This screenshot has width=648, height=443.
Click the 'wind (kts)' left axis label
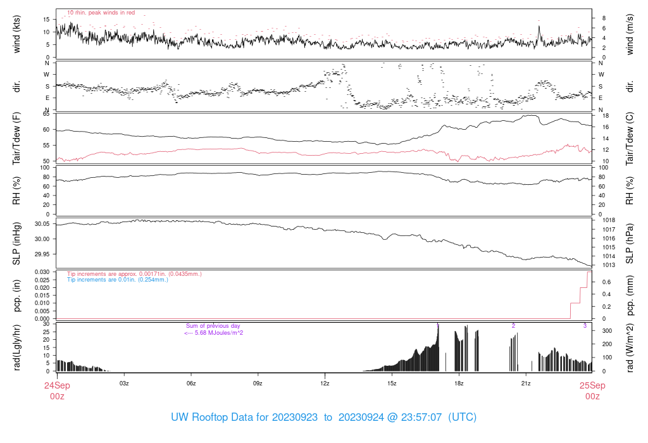(x=17, y=34)
